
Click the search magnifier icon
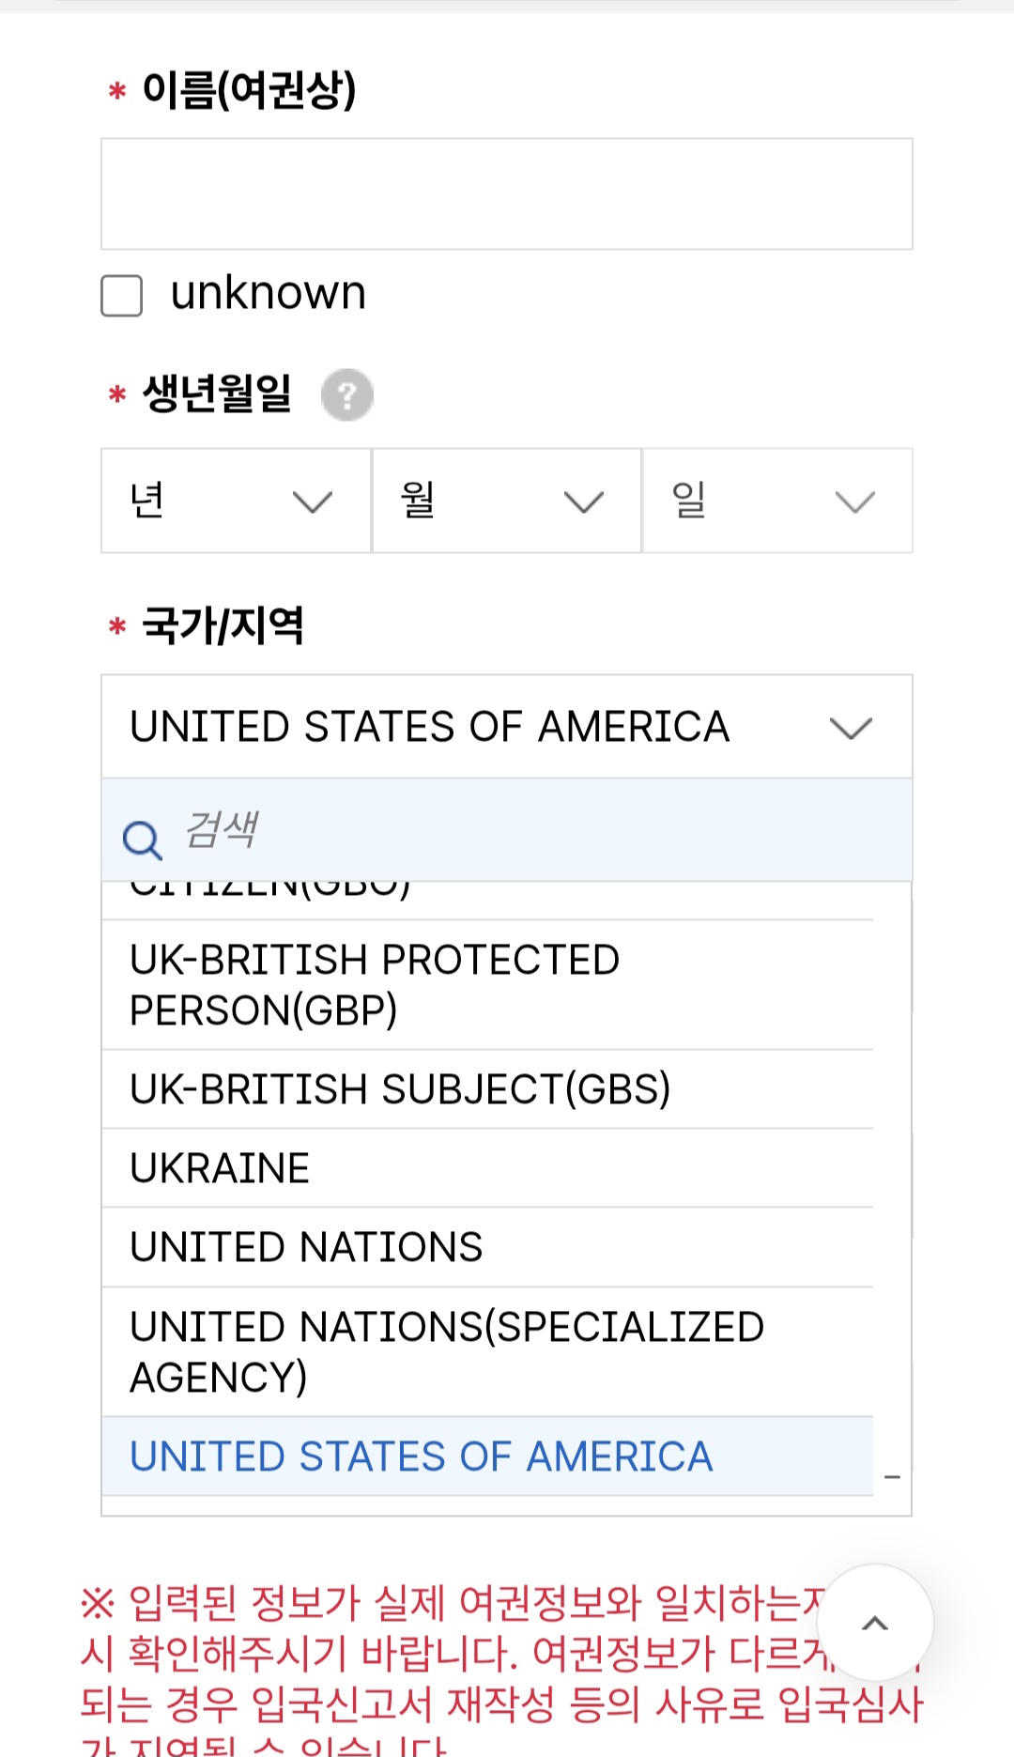[142, 840]
